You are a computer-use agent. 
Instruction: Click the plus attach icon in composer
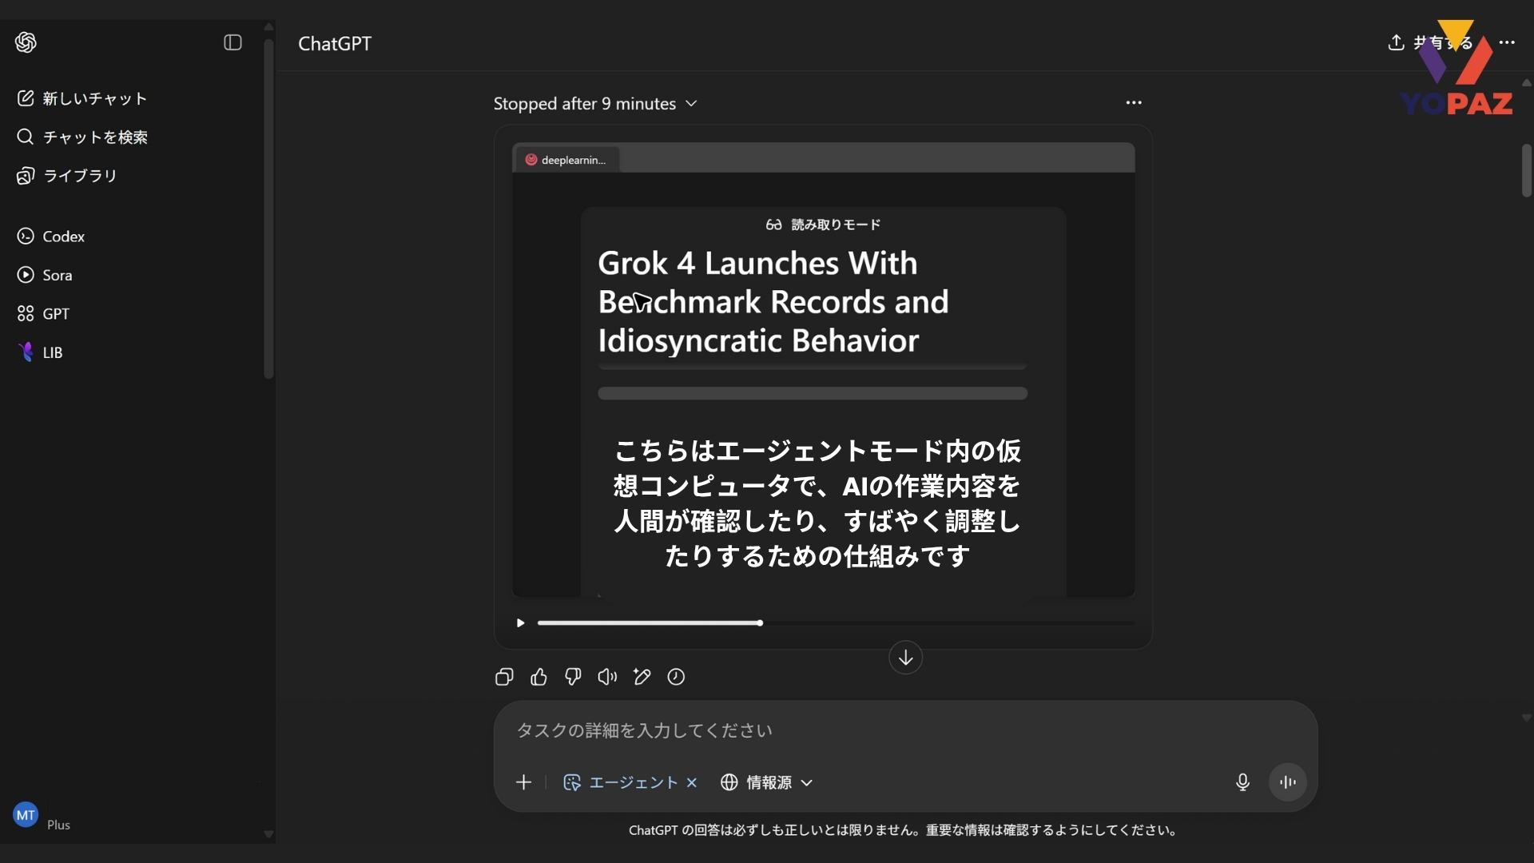click(523, 782)
